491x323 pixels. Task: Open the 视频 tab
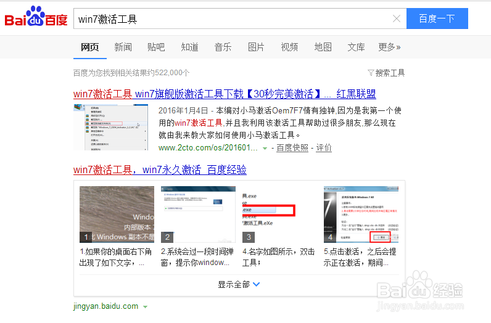289,47
